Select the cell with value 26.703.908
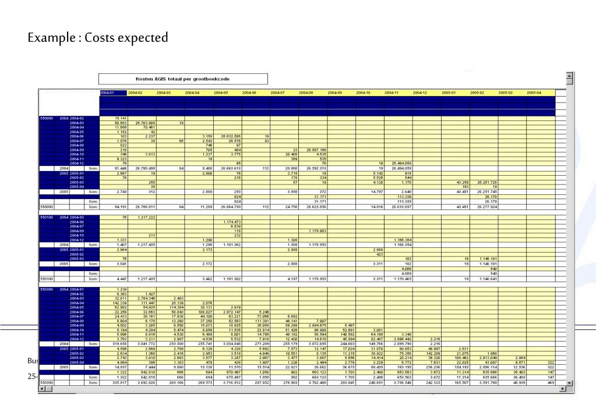This screenshot has height=412, width=596. click(x=142, y=123)
